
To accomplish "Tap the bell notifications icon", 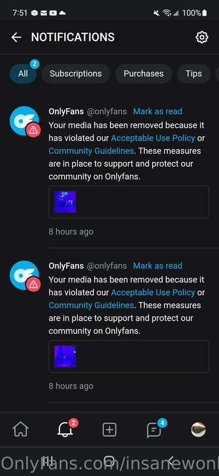I will click(65, 430).
